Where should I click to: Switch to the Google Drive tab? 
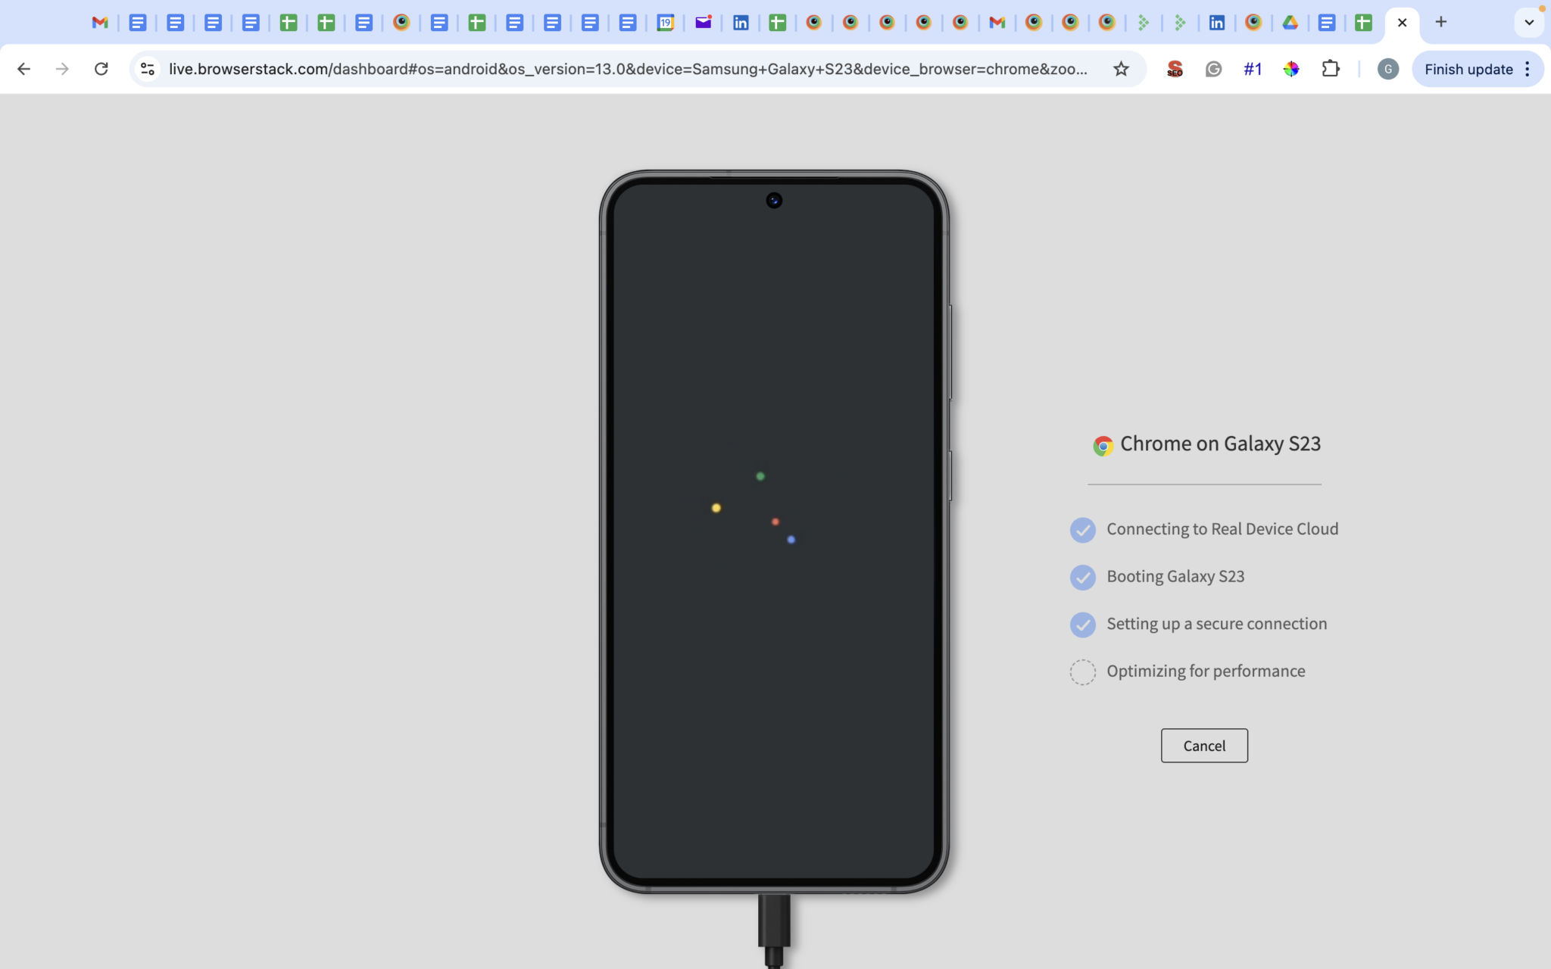tap(1290, 23)
